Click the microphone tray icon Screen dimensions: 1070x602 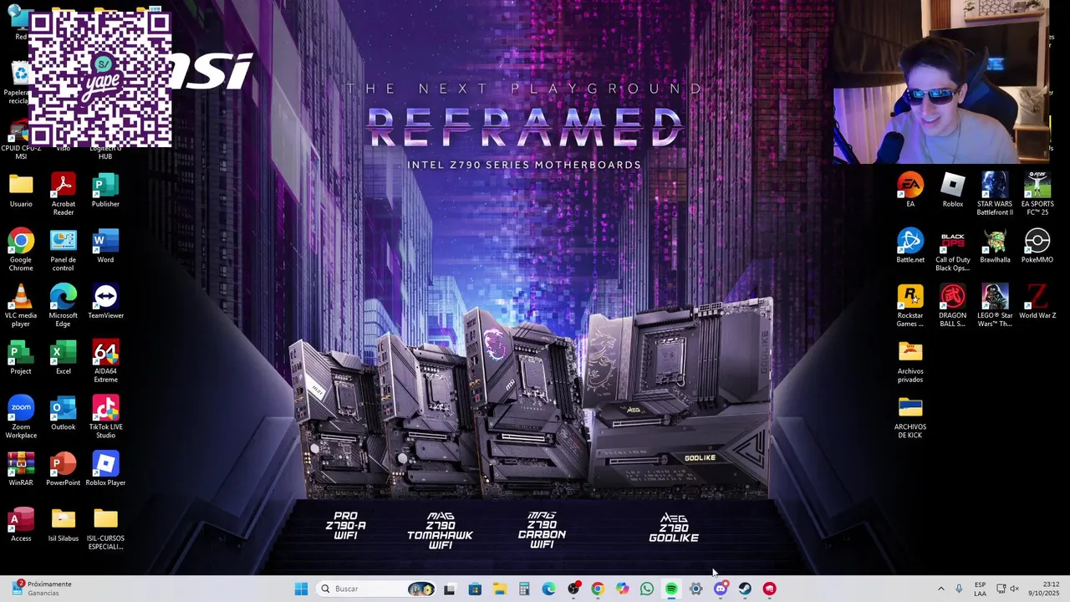[x=959, y=589]
